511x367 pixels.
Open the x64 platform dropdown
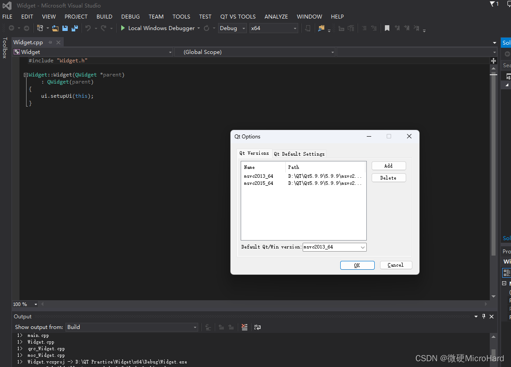tap(295, 28)
